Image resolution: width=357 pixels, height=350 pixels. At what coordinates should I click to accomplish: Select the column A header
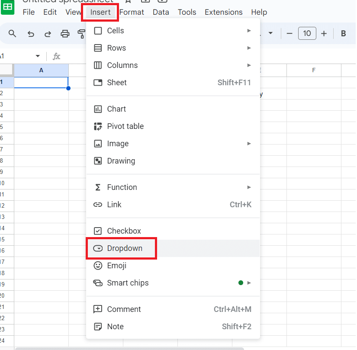click(x=41, y=70)
